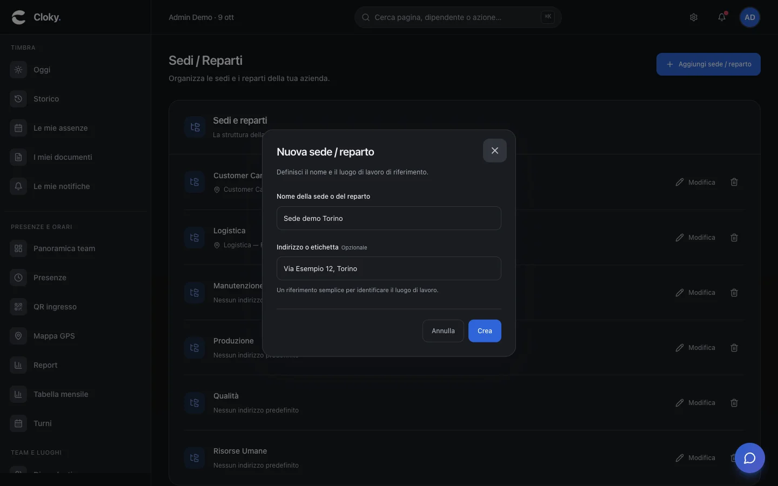Close the Nuova sede / reparto dialog
778x486 pixels.
tap(494, 151)
